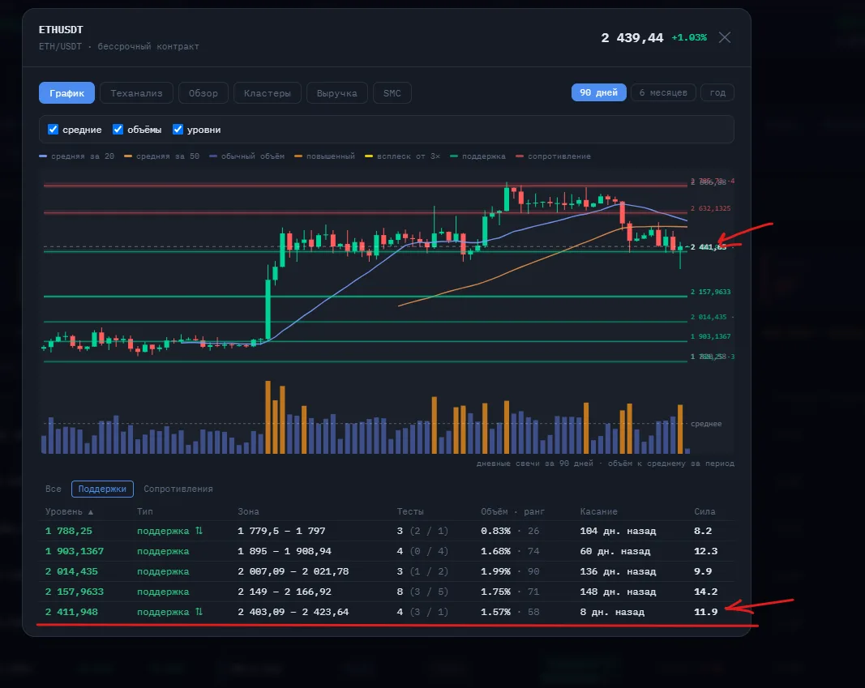
Task: Click the 2 403,09 – 2 423,64 zone cell
Action: tap(293, 612)
